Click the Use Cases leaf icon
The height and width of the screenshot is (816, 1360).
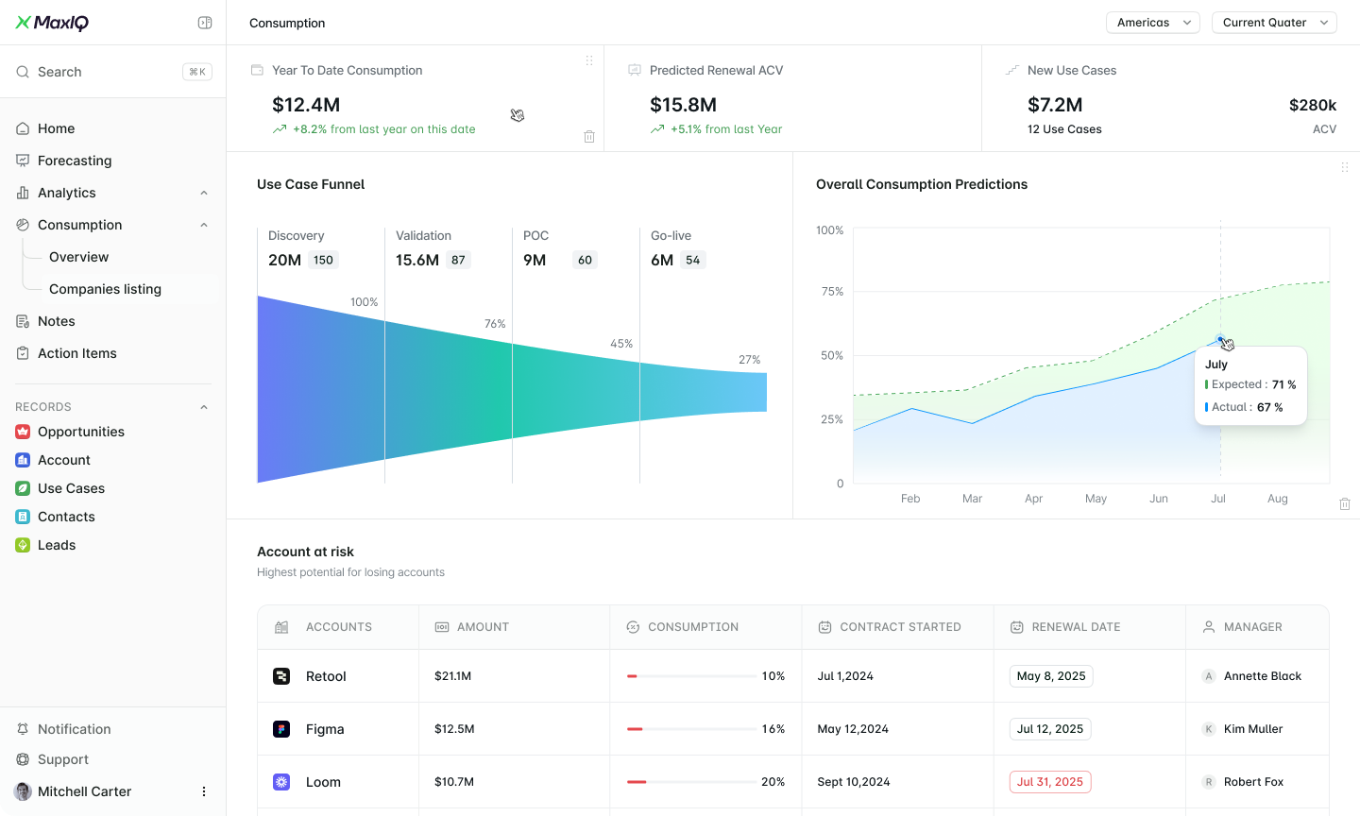(23, 488)
